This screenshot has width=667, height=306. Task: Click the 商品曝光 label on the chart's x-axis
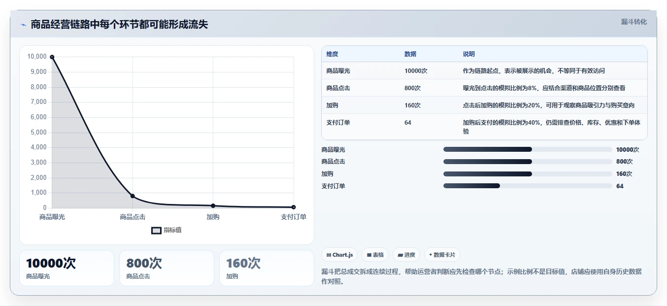pyautogui.click(x=52, y=217)
